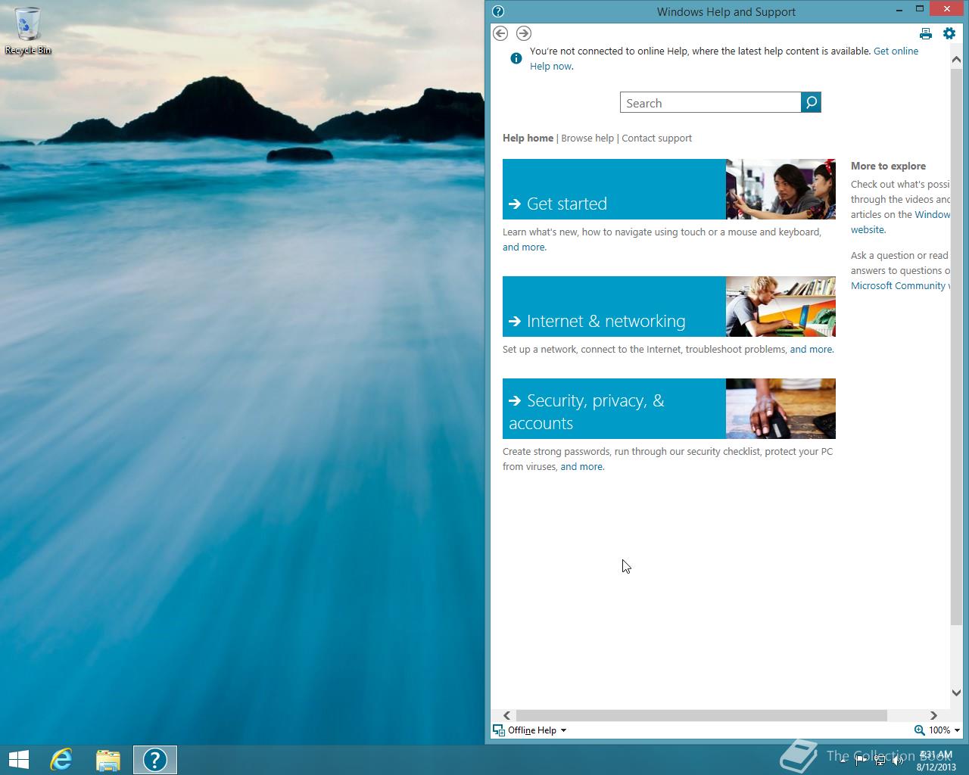Screen dimensions: 969x775
Task: Focus the Search help text box
Action: 710,103
